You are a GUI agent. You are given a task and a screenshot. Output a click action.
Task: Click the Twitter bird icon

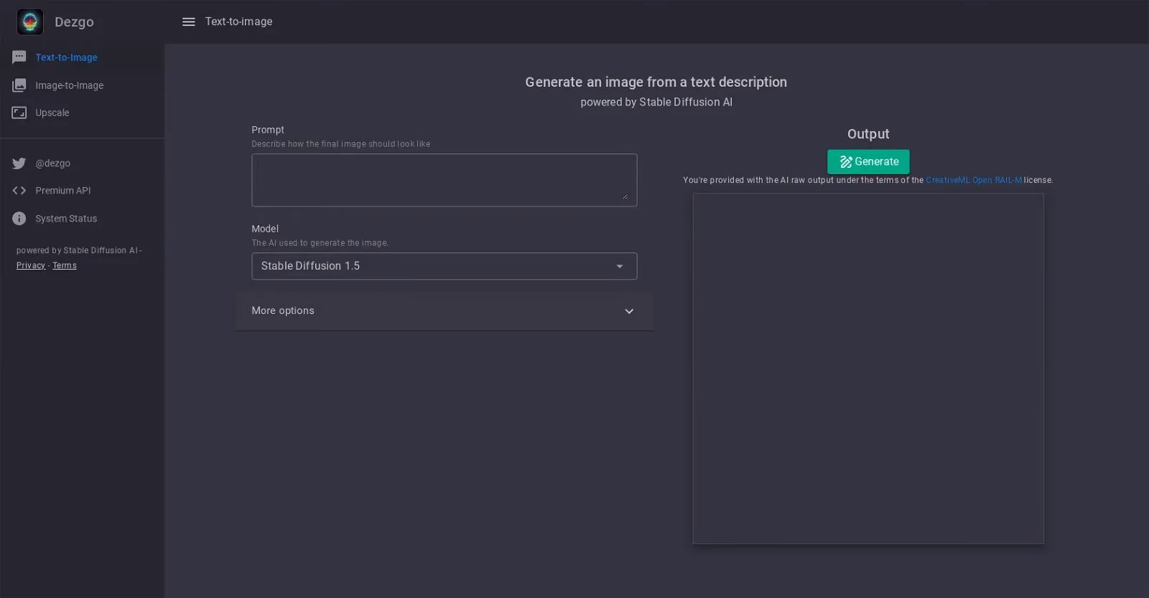pos(19,163)
